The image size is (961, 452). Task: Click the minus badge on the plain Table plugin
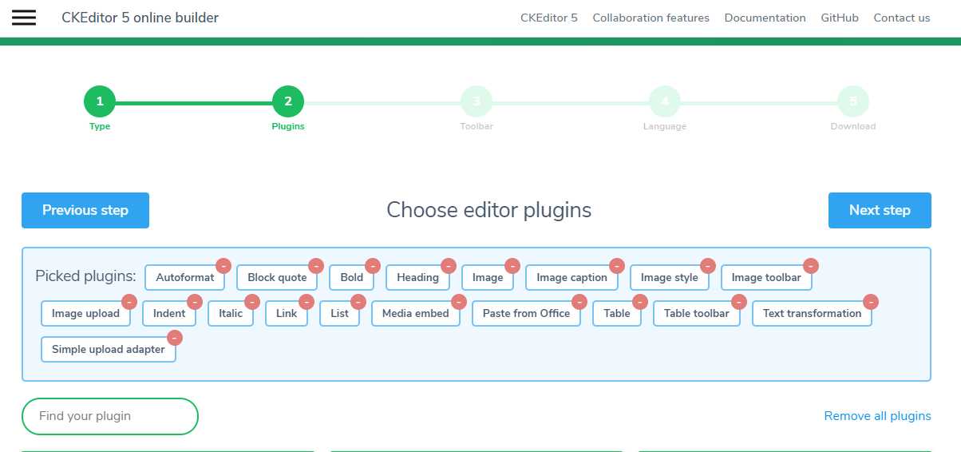tap(640, 302)
